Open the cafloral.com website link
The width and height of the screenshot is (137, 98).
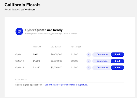coord(28,9)
